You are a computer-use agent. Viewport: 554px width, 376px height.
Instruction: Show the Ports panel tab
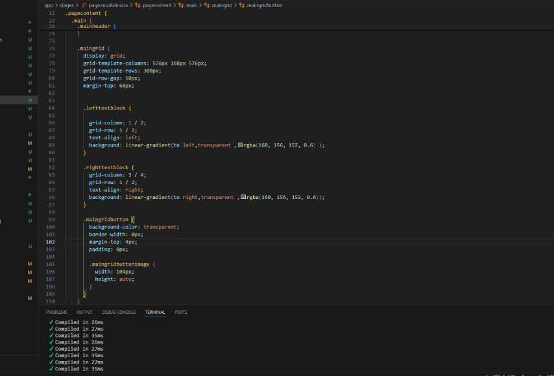180,312
